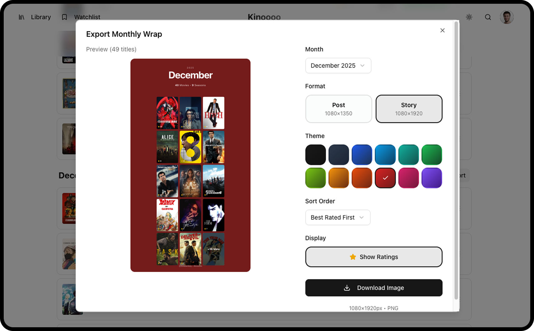Click the Kinoooo logo title
The image size is (534, 331).
point(264,17)
